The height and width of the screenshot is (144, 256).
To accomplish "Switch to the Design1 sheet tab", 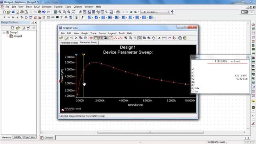I will coord(48,138).
